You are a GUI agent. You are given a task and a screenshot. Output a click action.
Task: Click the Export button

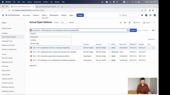point(147,23)
